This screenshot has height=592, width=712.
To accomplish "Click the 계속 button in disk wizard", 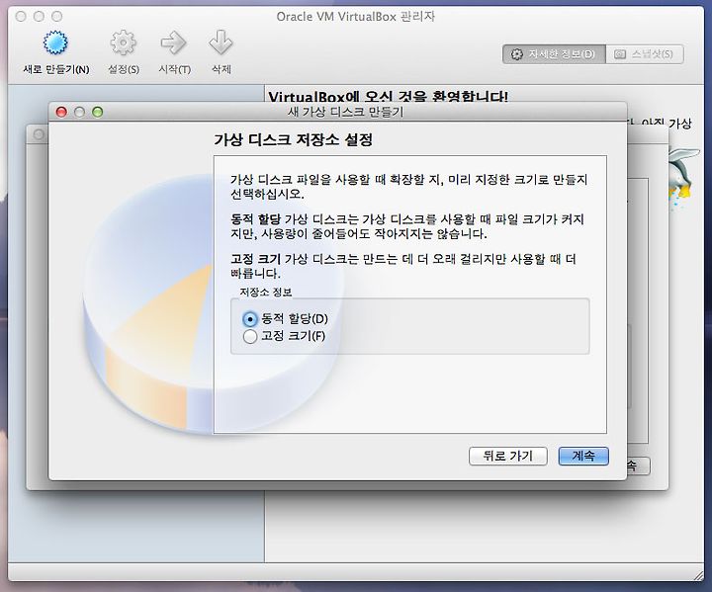I will point(583,456).
